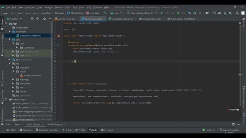246x138 pixels.
Task: Click the Make Project hammer icon
Action: point(105,13)
